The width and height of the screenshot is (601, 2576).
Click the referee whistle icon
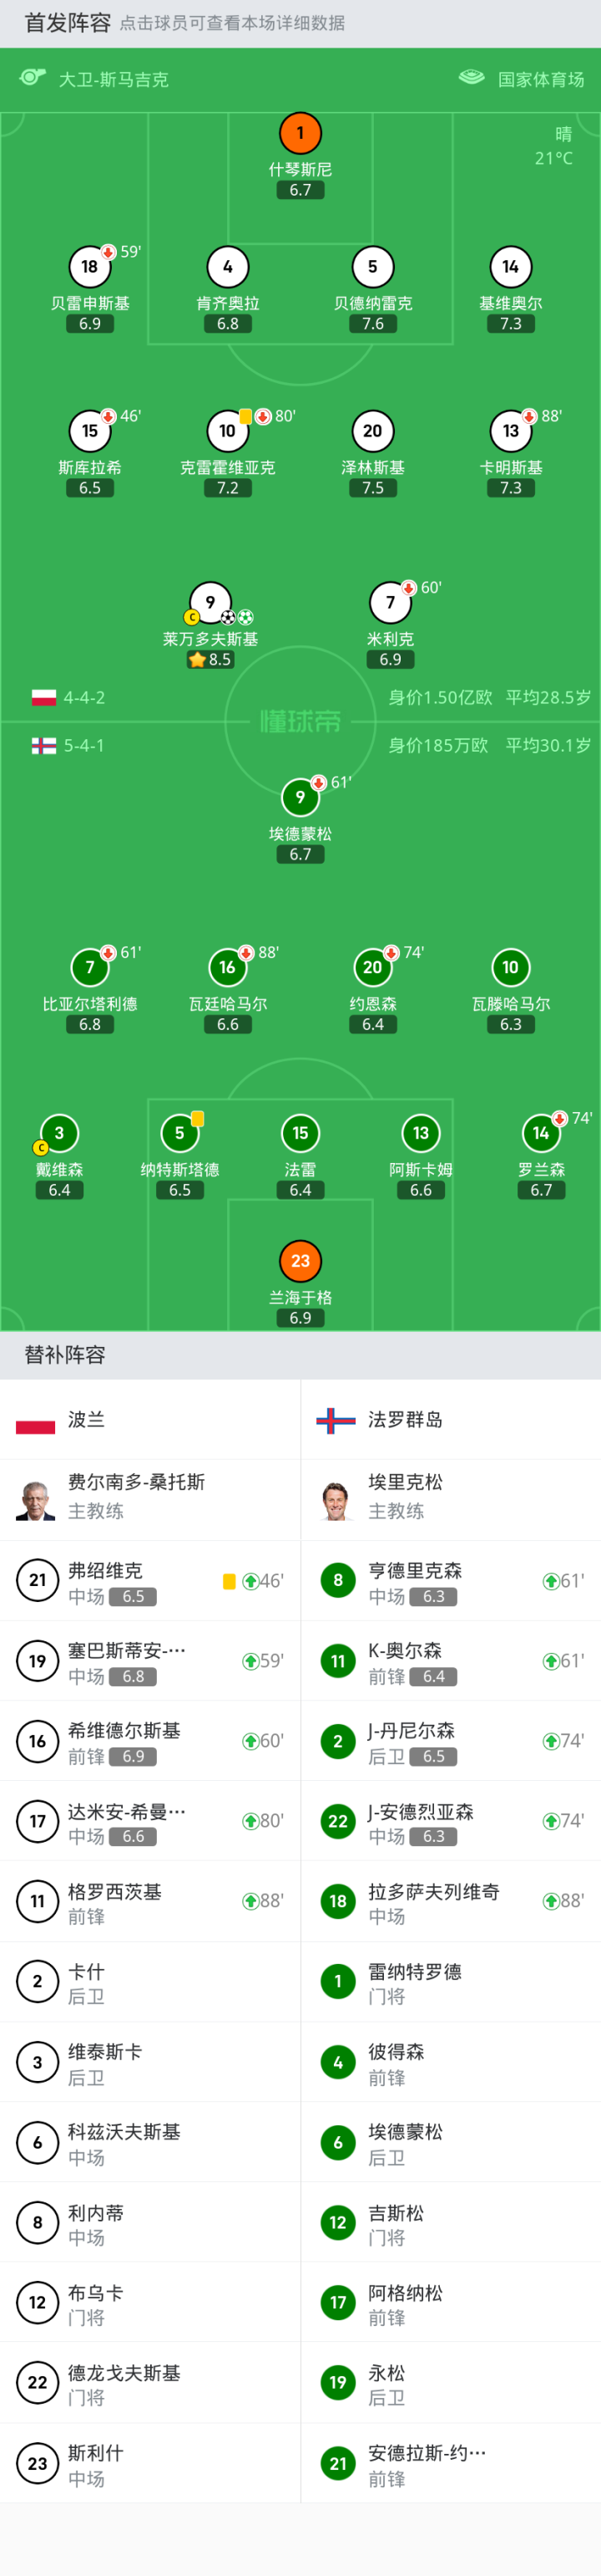tap(33, 78)
